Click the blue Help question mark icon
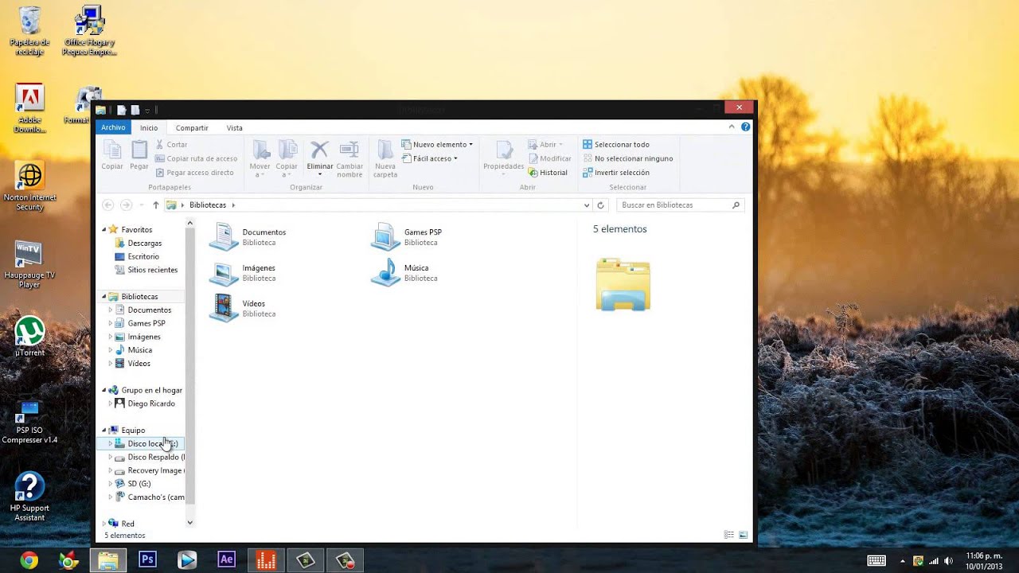 point(746,127)
